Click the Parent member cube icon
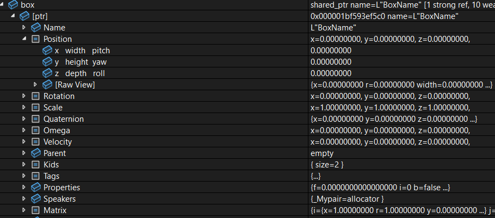Image resolution: width=495 pixels, height=218 pixels. (36, 153)
